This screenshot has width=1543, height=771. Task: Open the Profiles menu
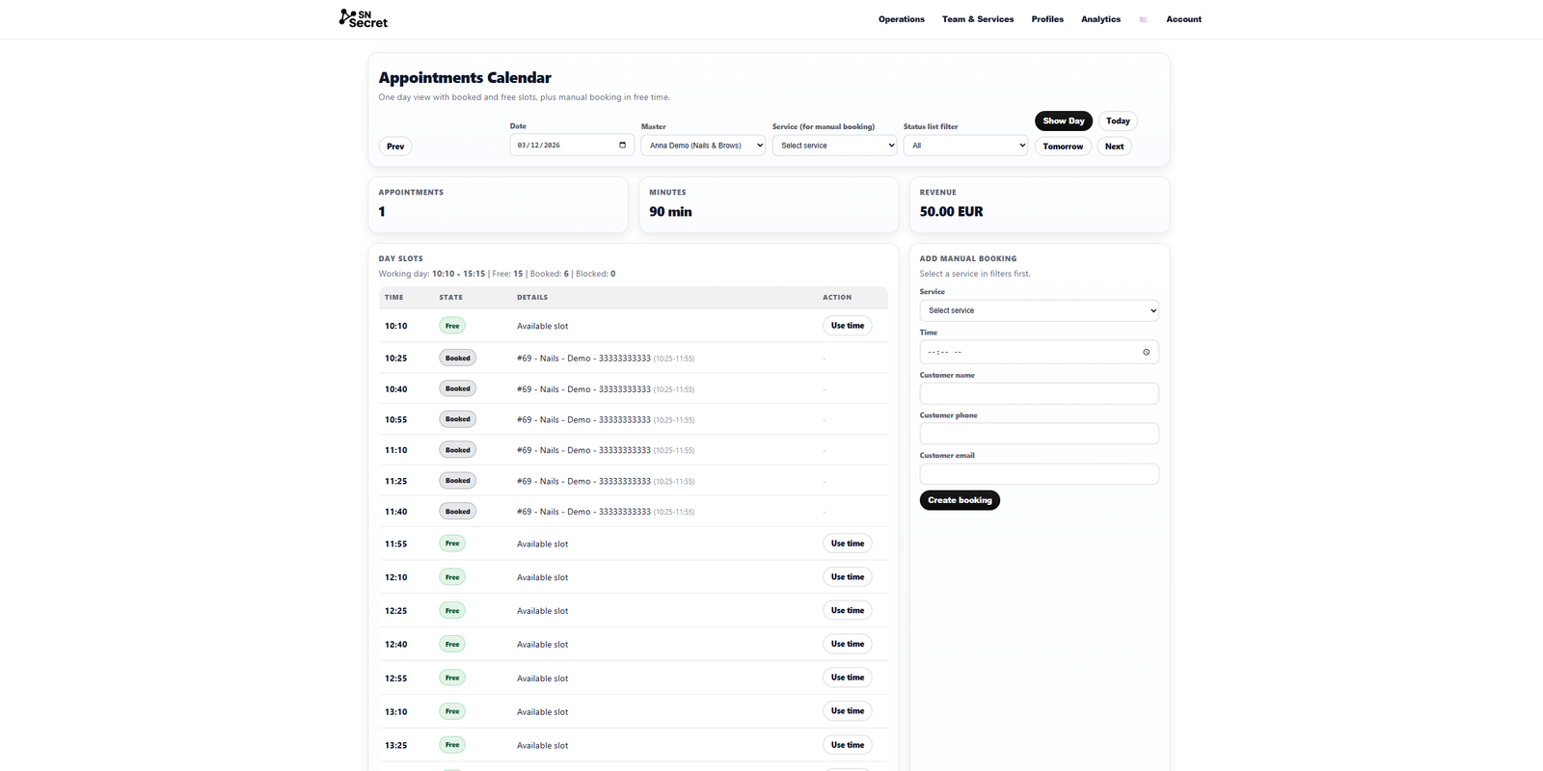click(1047, 19)
